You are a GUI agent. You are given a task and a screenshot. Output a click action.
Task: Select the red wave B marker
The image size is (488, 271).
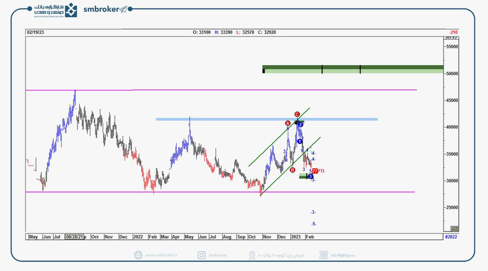[x=292, y=170]
